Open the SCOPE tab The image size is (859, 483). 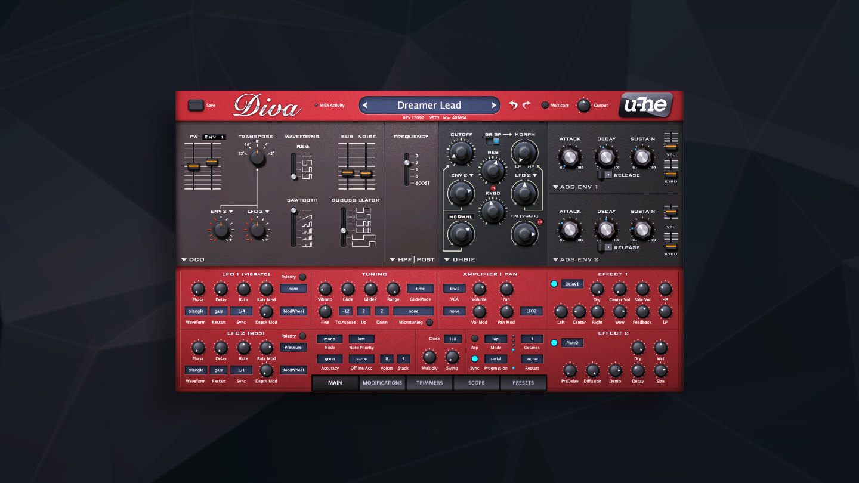(477, 383)
